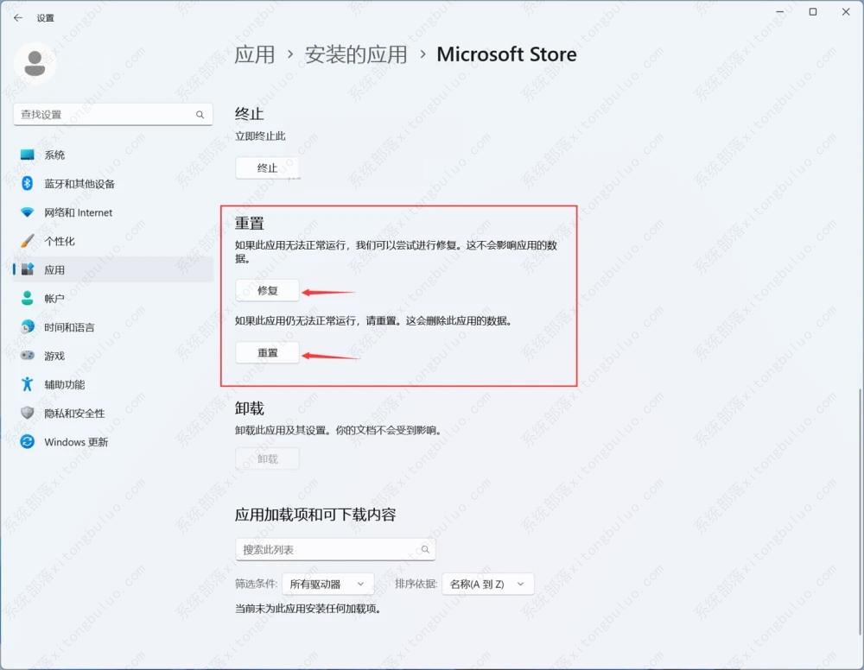Go to 游戏 settings section
This screenshot has height=670, width=864.
click(54, 356)
